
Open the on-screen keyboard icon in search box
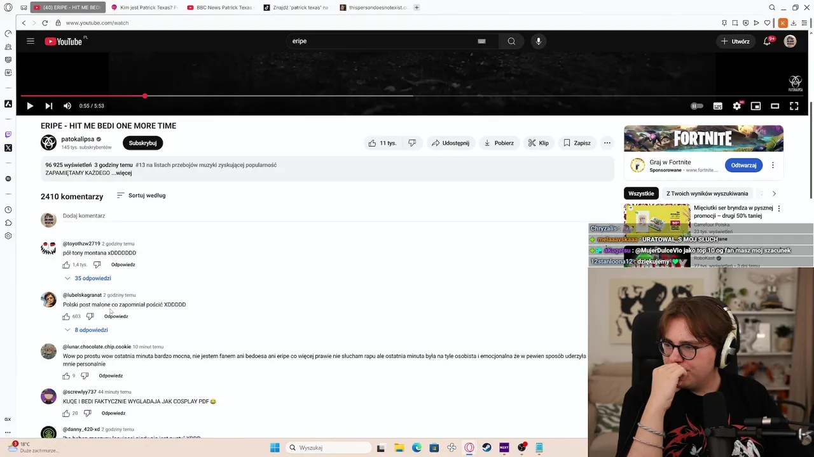coord(481,41)
